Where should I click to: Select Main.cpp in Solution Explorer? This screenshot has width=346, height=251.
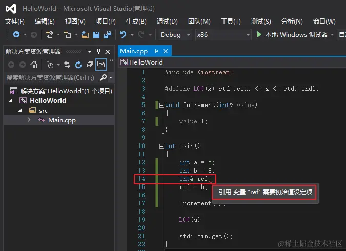(x=62, y=120)
